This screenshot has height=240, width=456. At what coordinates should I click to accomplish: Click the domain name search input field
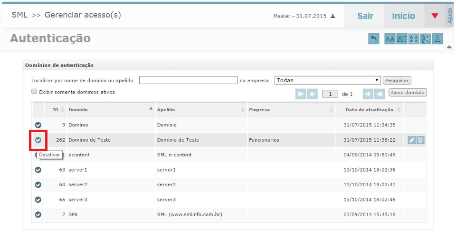pos(188,80)
